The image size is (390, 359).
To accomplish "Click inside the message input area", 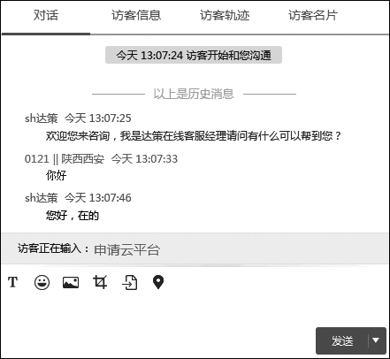I will pos(195,309).
